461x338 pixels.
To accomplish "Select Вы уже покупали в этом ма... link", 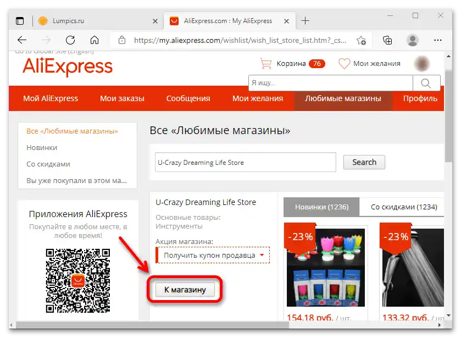I will pos(76,181).
